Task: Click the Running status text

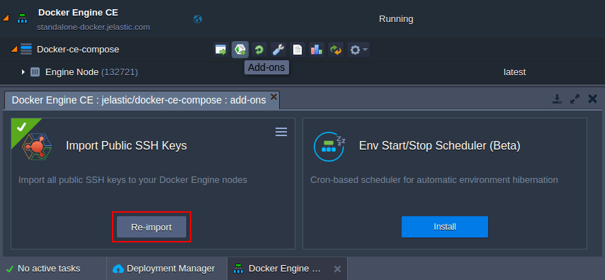Action: click(x=396, y=19)
